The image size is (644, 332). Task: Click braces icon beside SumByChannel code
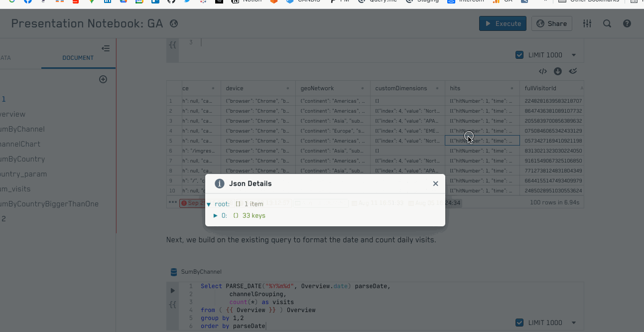[173, 305]
